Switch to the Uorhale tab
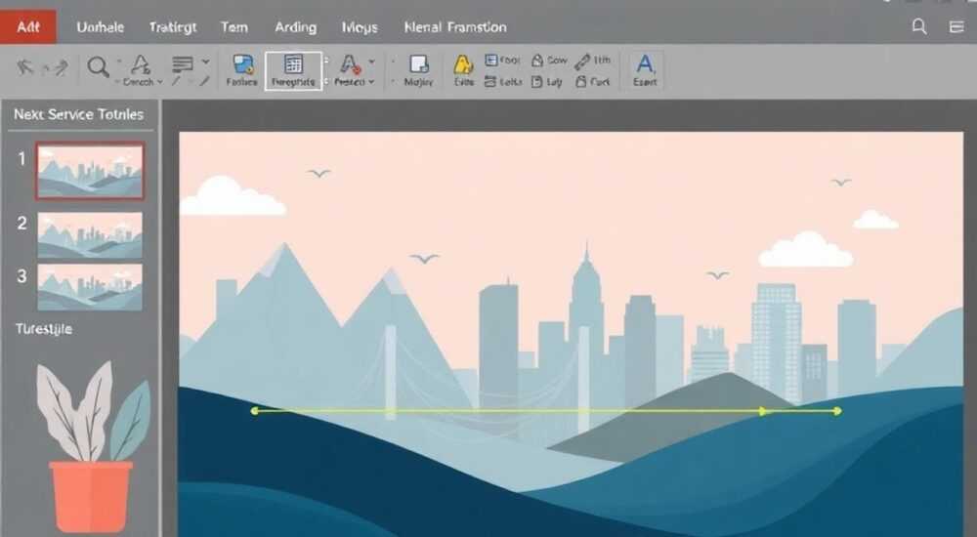 (101, 27)
